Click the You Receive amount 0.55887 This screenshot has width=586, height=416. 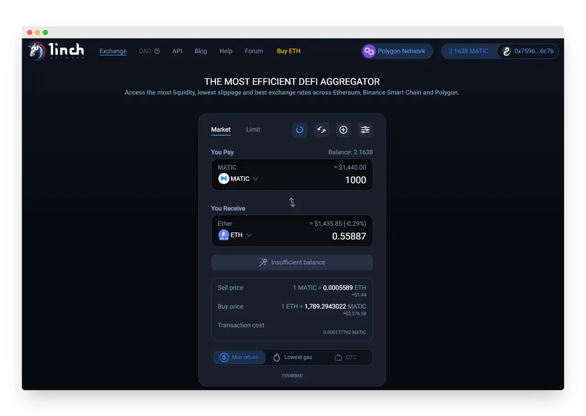tap(349, 236)
